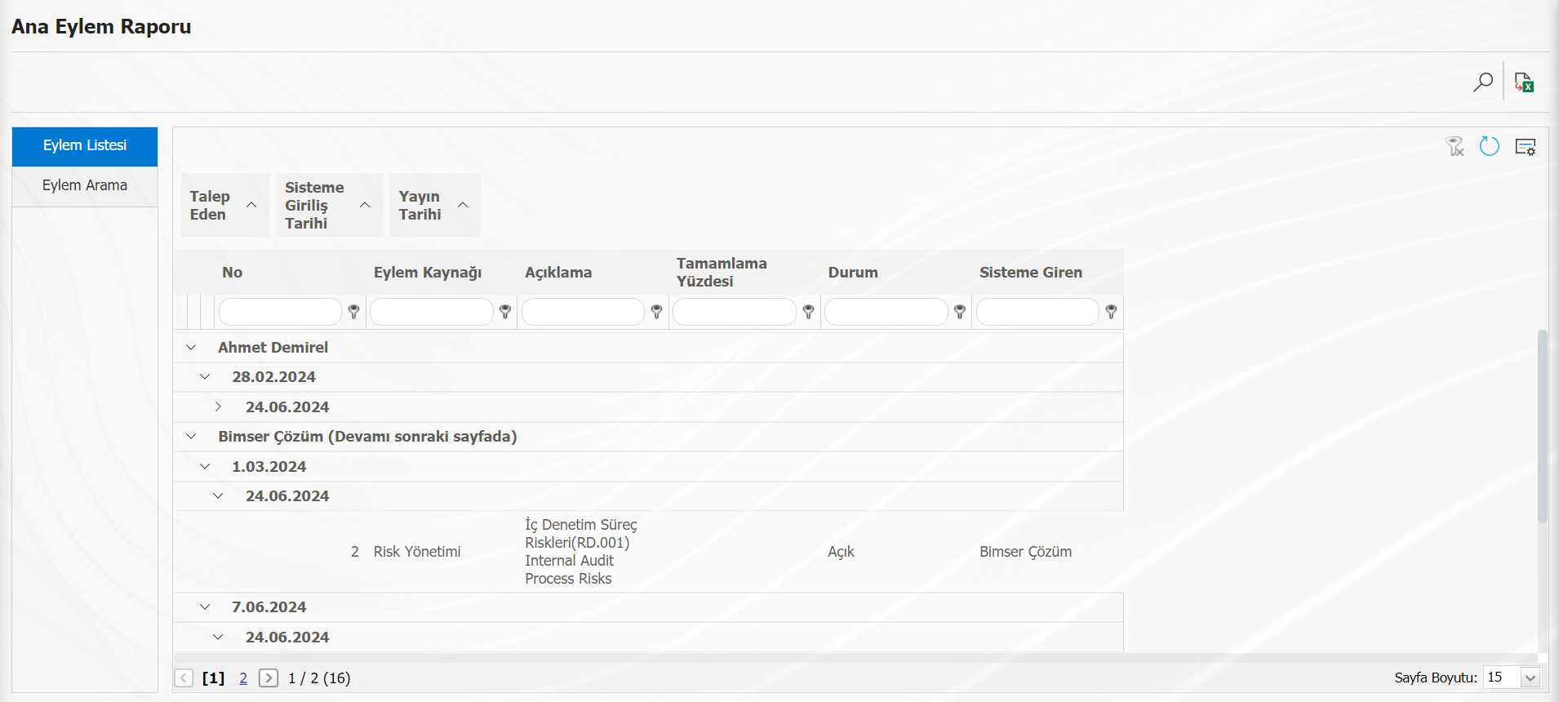Sort by Eylem Kaynağı column header
Image resolution: width=1559 pixels, height=702 pixels.
pos(428,273)
